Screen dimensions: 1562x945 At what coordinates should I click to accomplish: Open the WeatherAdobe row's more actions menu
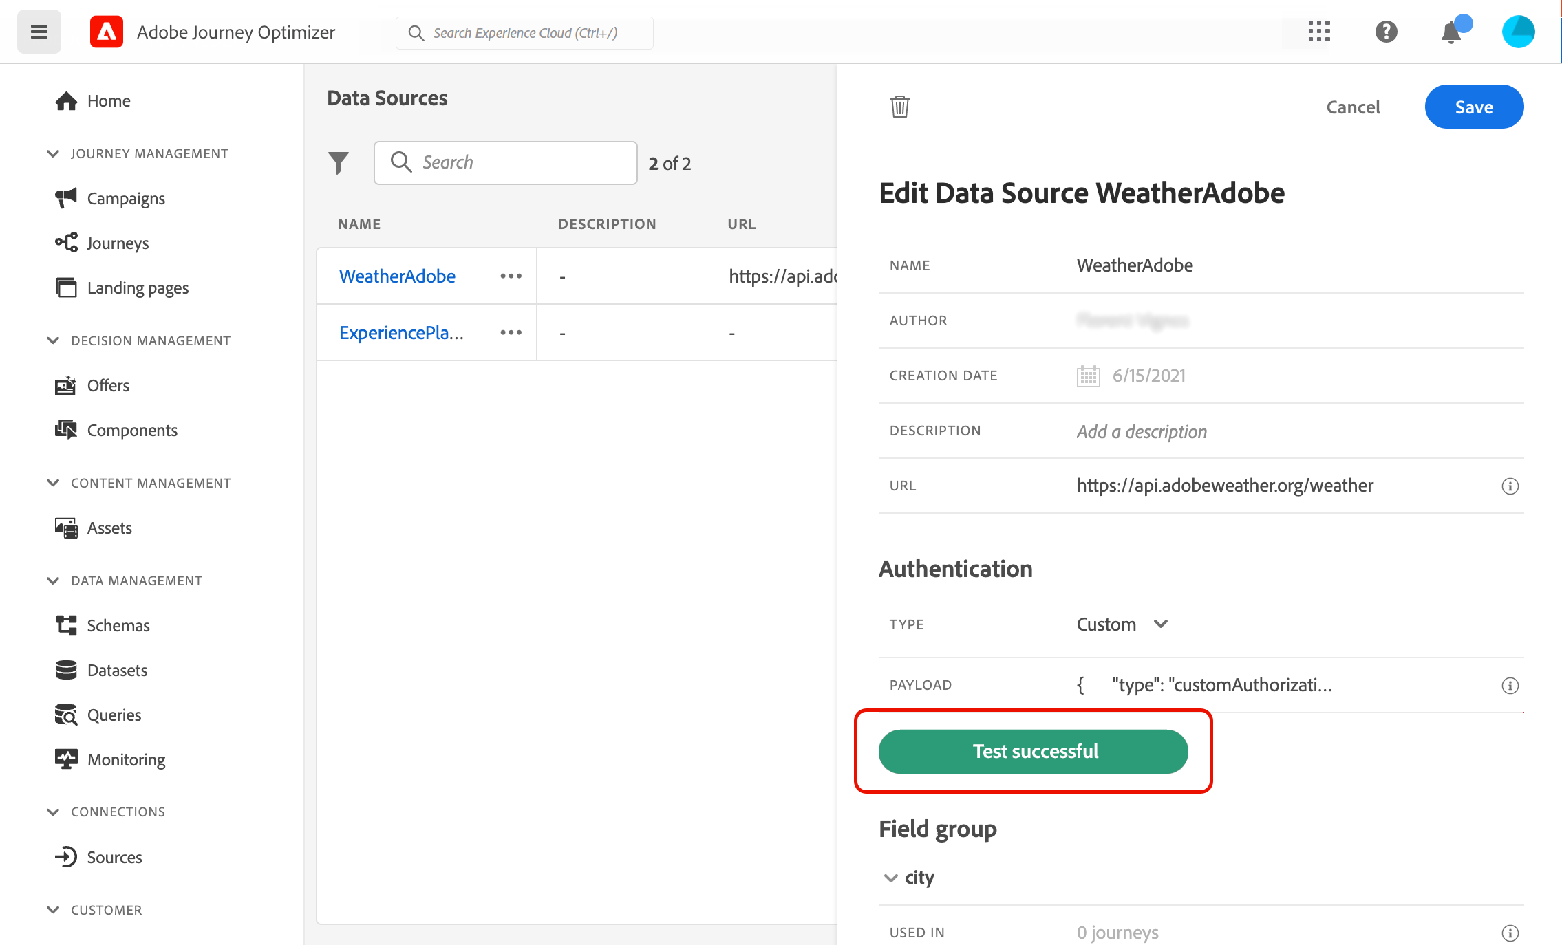(x=511, y=276)
